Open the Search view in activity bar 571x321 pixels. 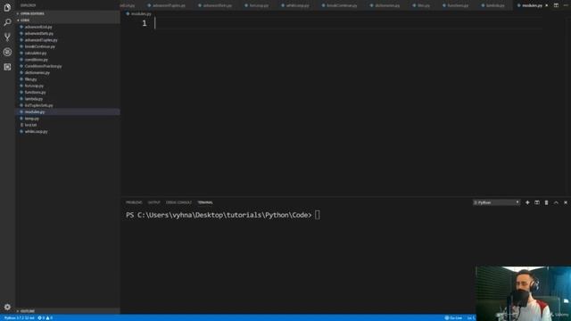tap(7, 22)
